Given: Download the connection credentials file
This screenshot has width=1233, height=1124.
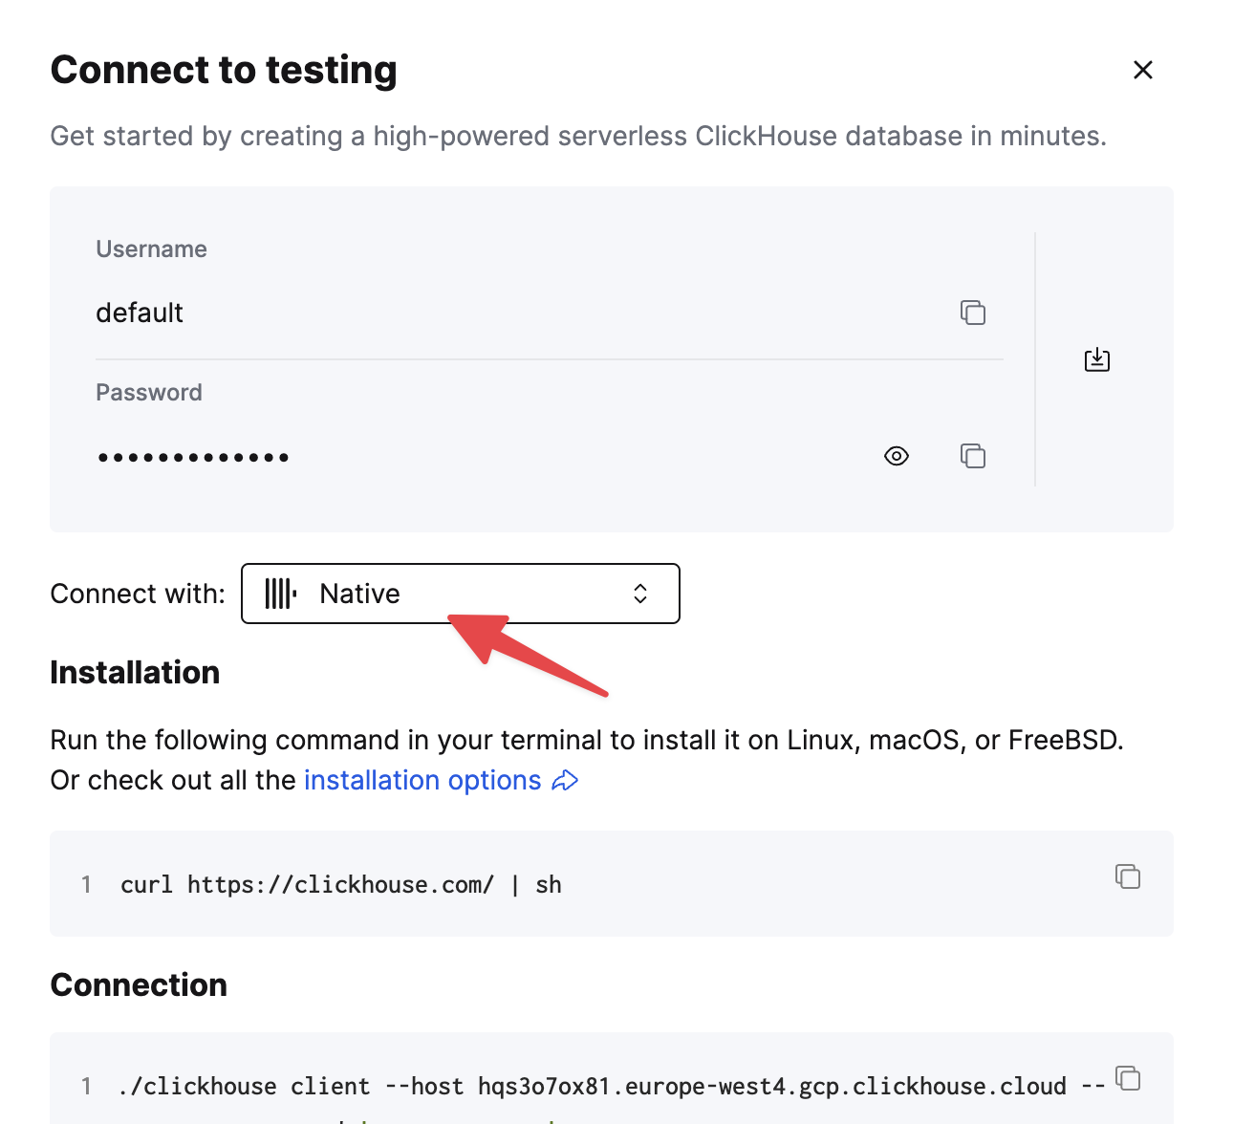Looking at the screenshot, I should click(x=1096, y=359).
